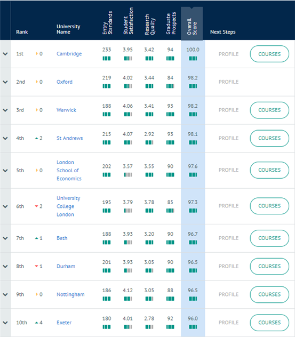
Task: Open PROFILE for Durham
Action: coord(228,266)
